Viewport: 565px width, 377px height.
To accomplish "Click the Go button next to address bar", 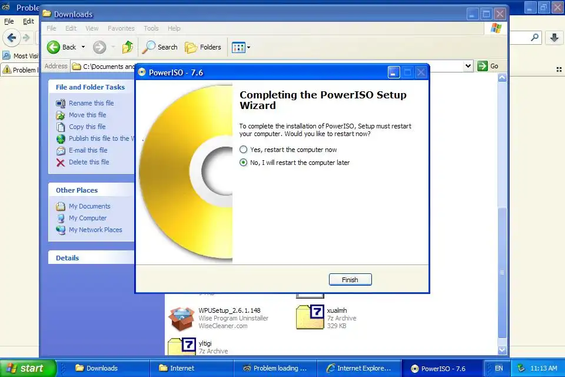I will 488,66.
